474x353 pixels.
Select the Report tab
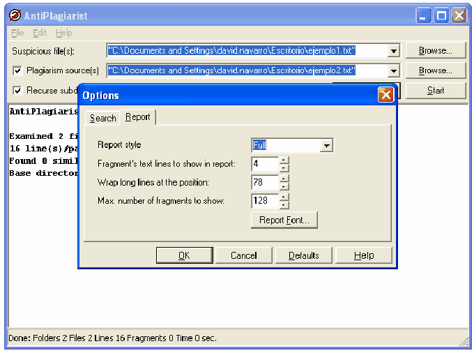click(x=138, y=117)
